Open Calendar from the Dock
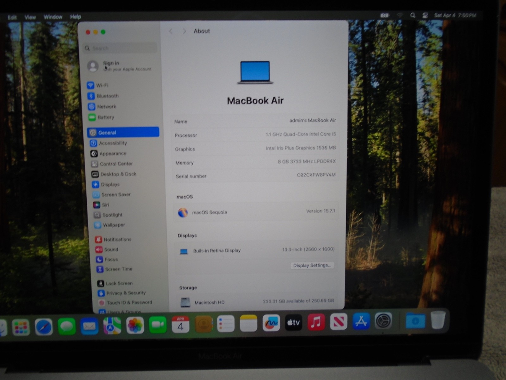506x380 pixels. click(180, 325)
